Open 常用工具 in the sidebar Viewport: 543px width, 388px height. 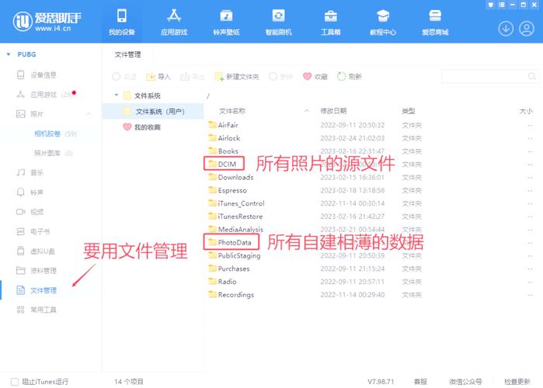[x=37, y=310]
